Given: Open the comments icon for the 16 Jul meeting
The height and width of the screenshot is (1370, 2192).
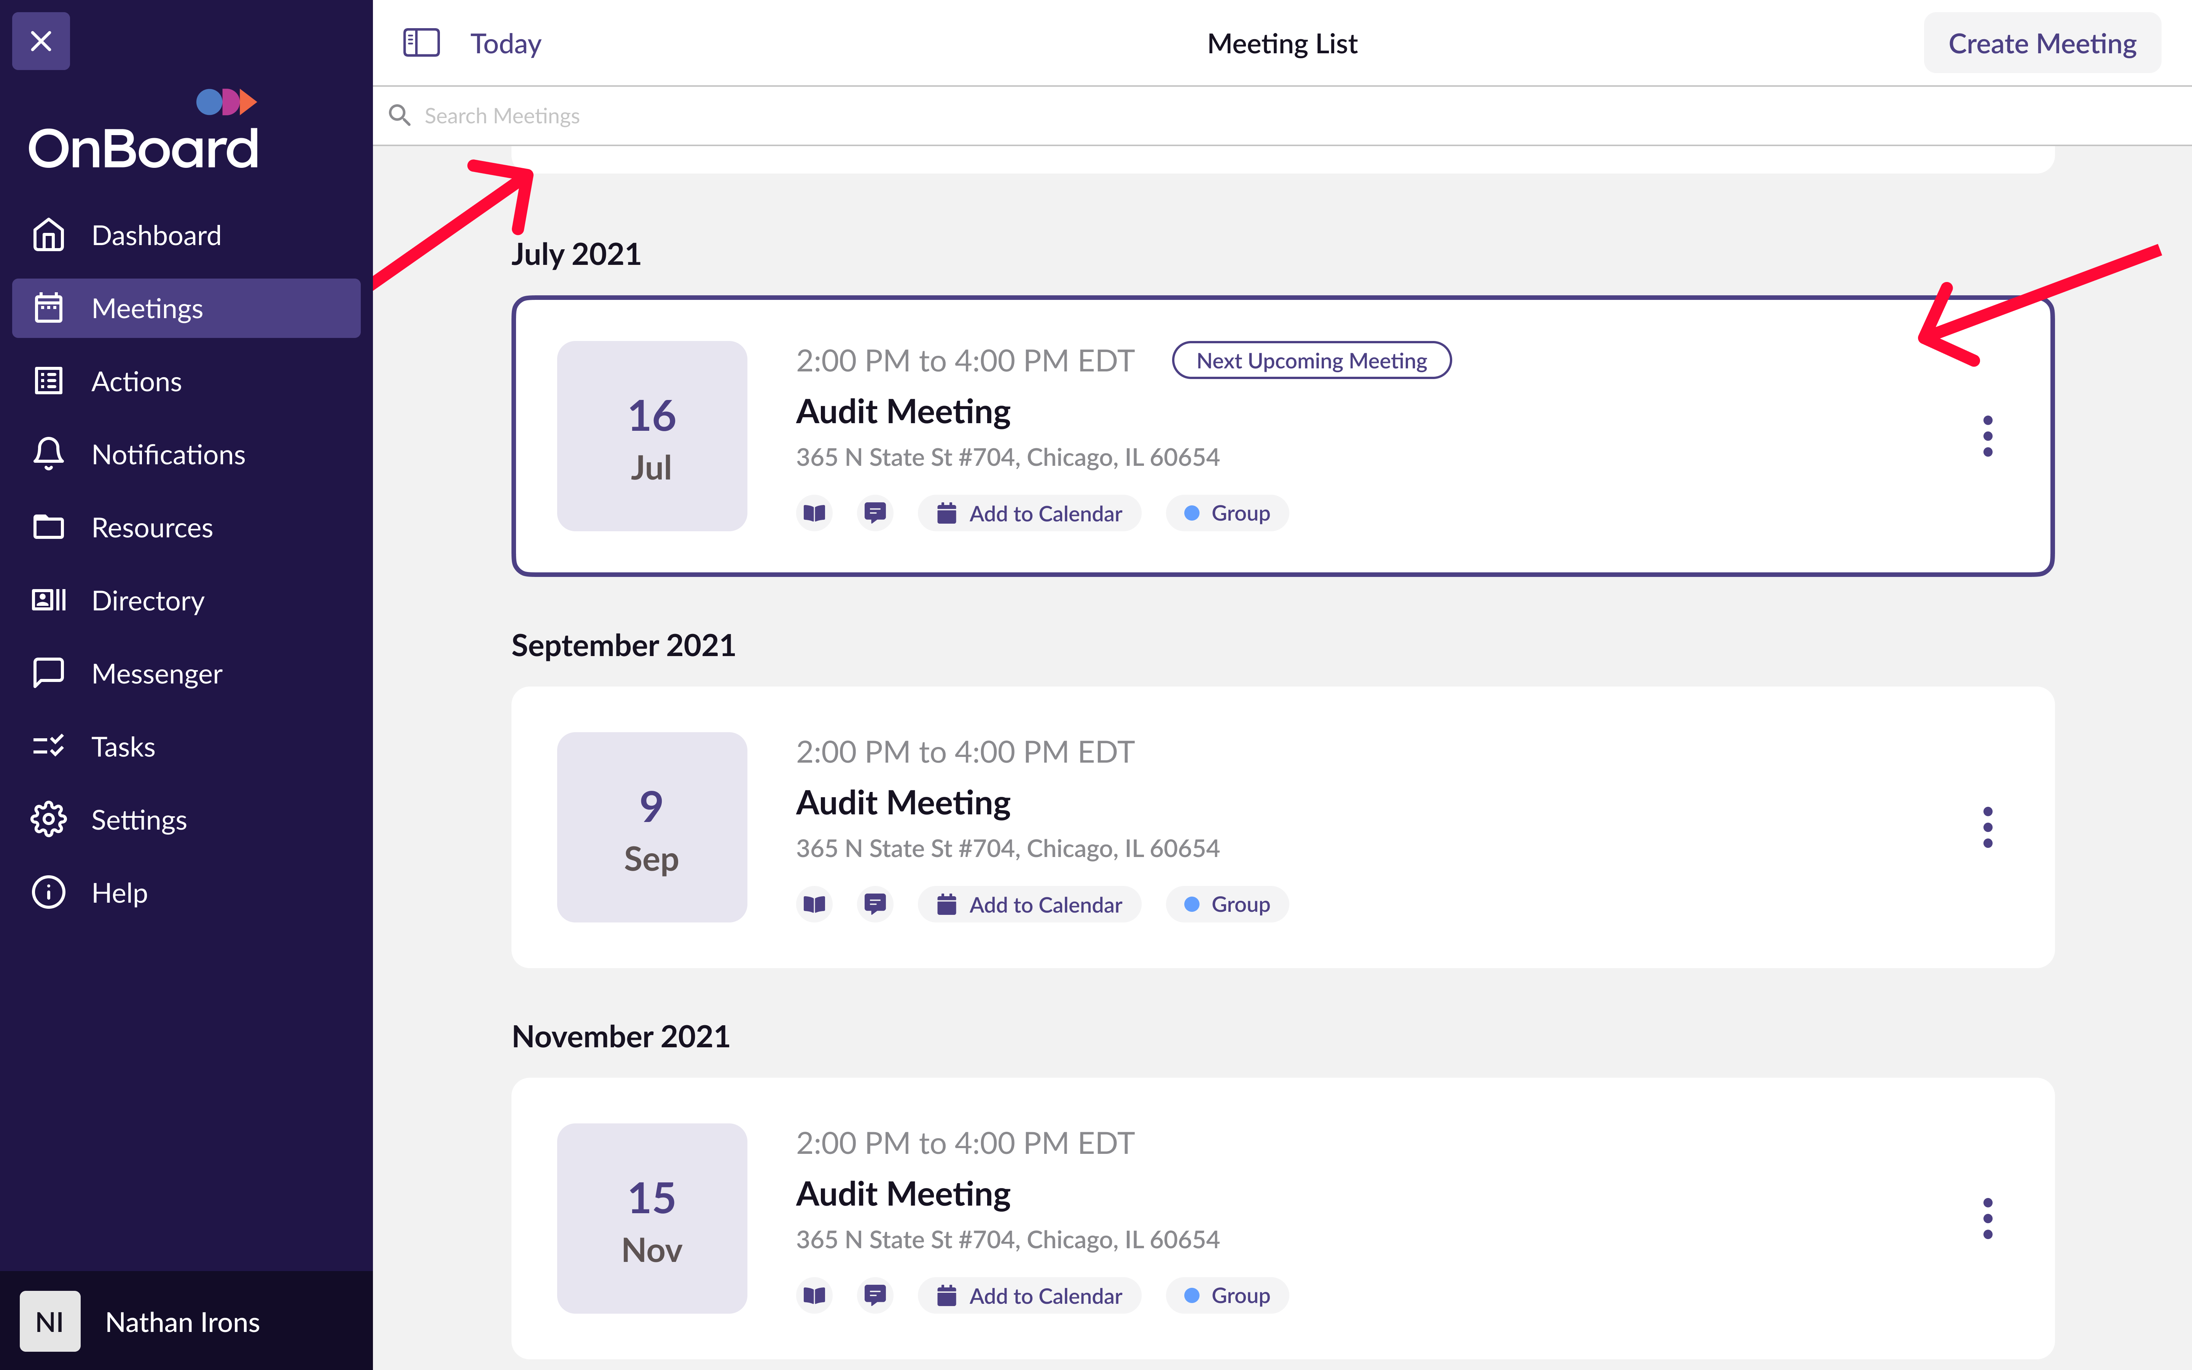Looking at the screenshot, I should (x=875, y=514).
